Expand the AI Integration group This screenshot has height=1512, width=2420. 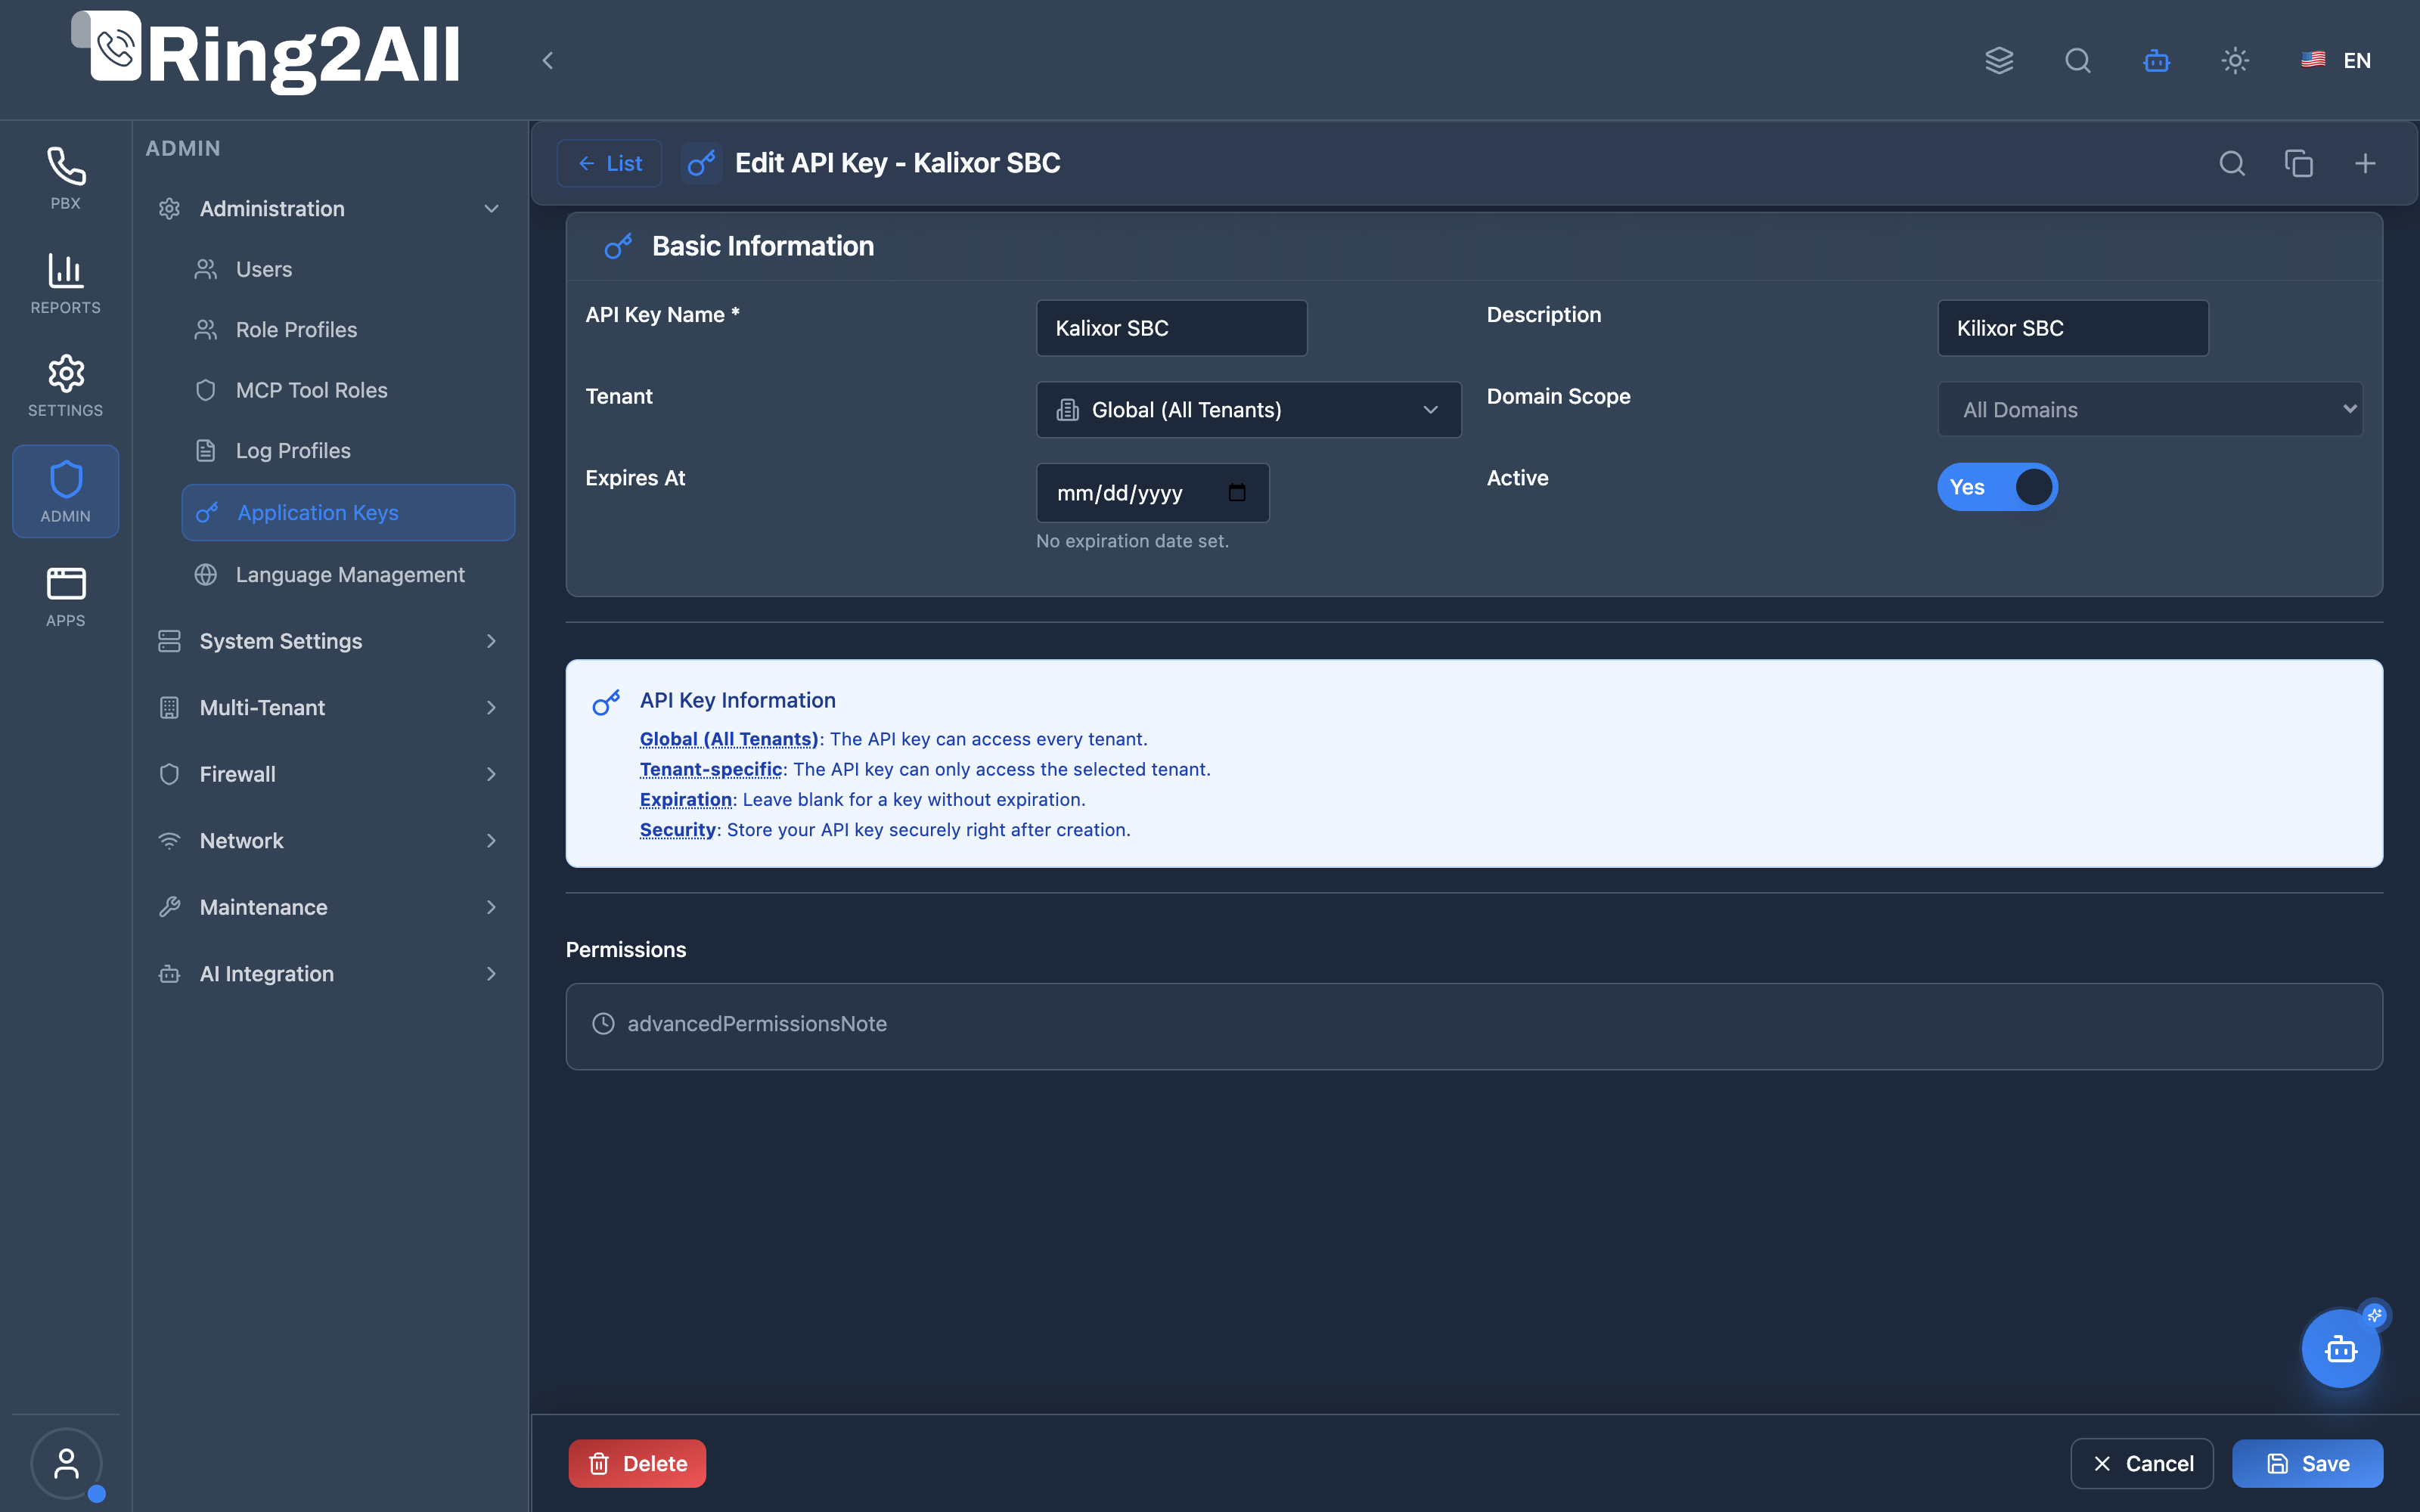pyautogui.click(x=329, y=973)
